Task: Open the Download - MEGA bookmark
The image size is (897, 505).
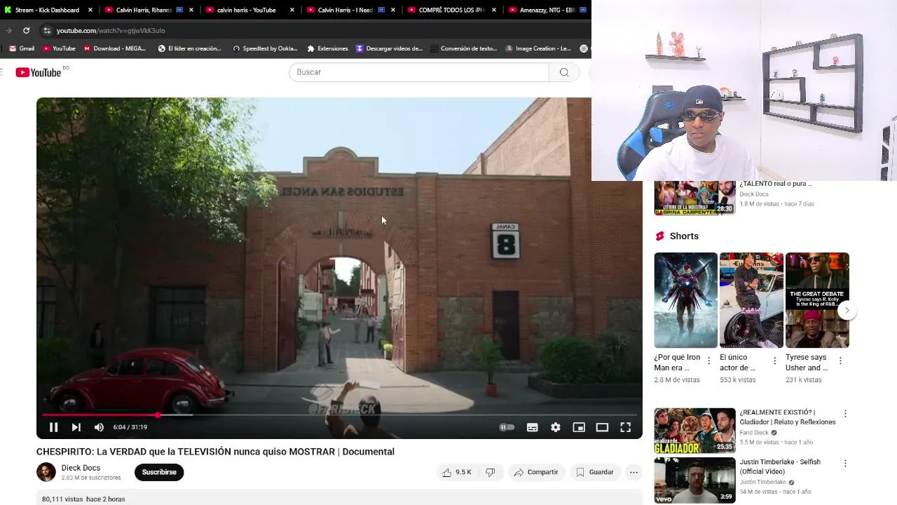Action: [x=114, y=48]
